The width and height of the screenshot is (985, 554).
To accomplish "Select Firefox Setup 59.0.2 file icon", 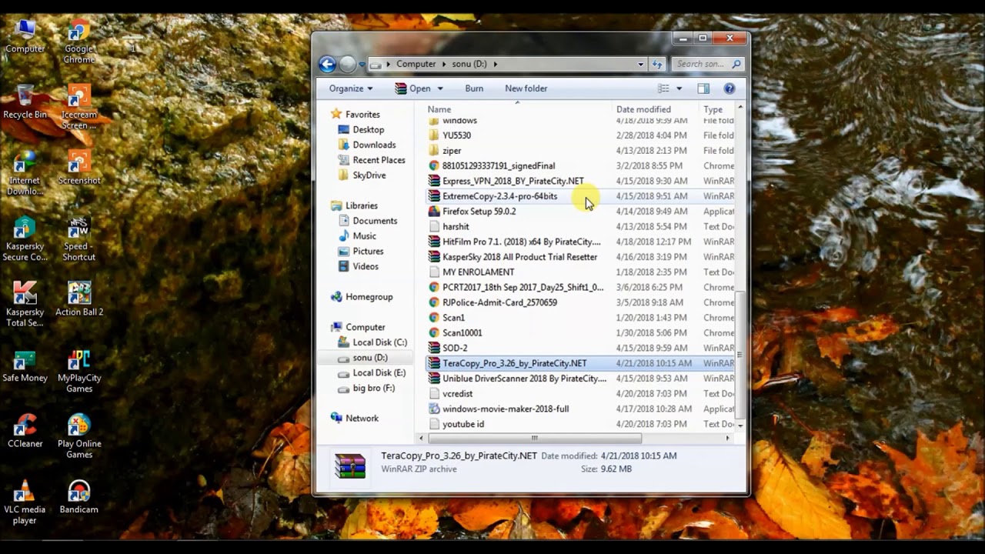I will [434, 211].
